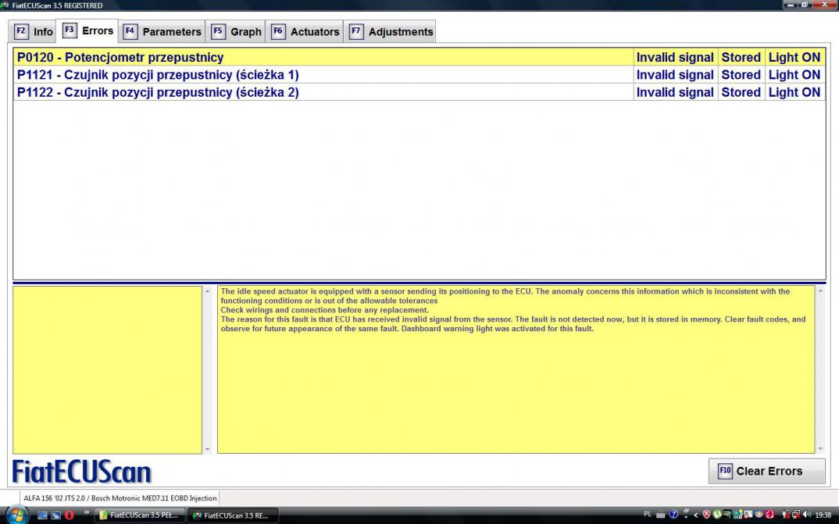Click the red security shield tray icon
The height and width of the screenshot is (524, 839).
[x=707, y=515]
